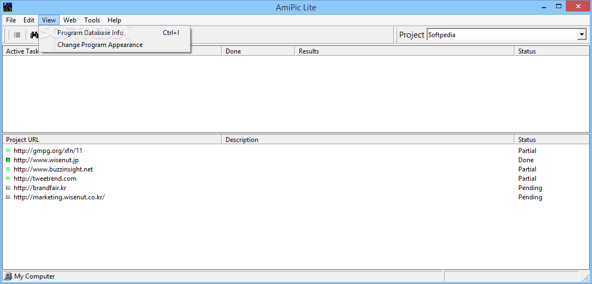Sort by Project URL column header
Image resolution: width=592 pixels, height=284 pixels.
coord(112,140)
